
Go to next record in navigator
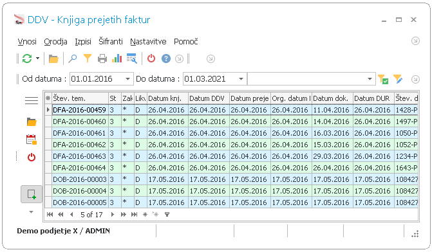(x=112, y=215)
